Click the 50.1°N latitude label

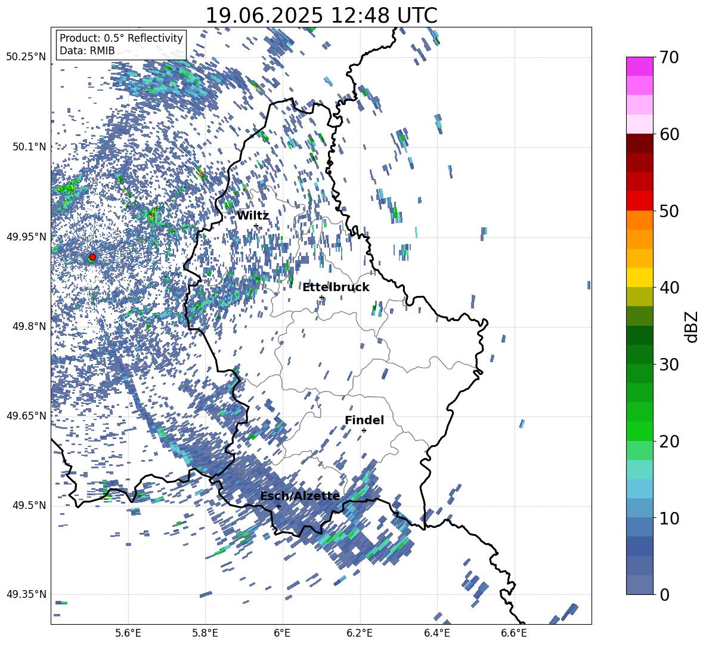[29, 147]
